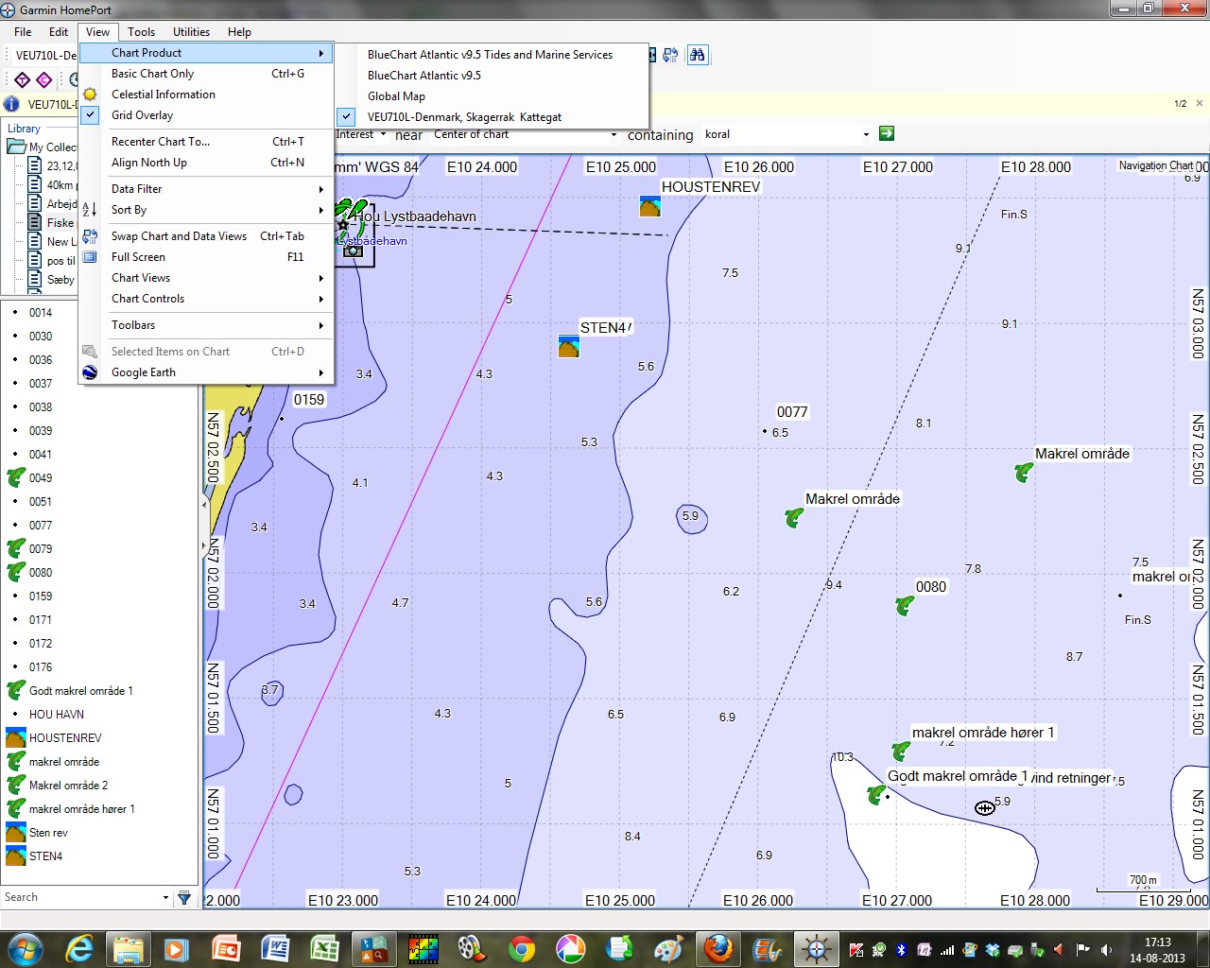1210x968 pixels.
Task: Open the My Collection folder icon
Action: 15,147
